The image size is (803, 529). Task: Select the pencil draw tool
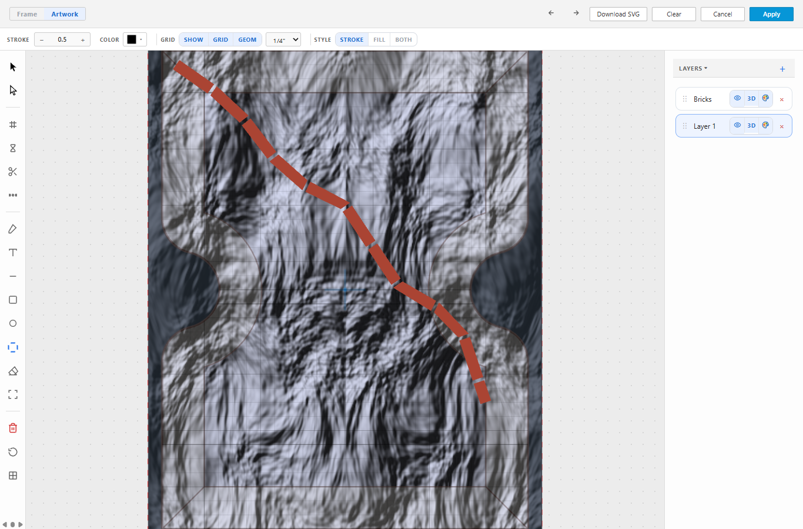13,229
